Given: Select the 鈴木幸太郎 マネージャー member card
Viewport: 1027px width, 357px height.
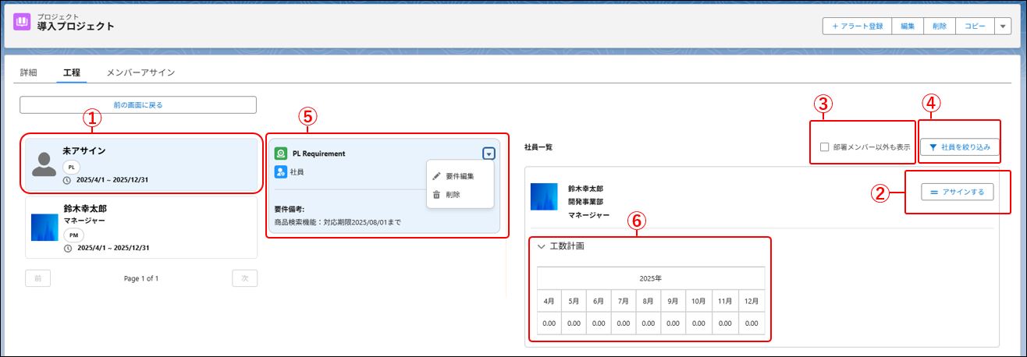Looking at the screenshot, I should click(x=141, y=227).
